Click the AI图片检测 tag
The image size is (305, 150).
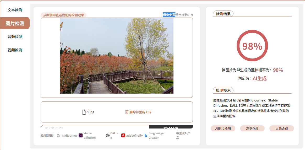[223, 128]
